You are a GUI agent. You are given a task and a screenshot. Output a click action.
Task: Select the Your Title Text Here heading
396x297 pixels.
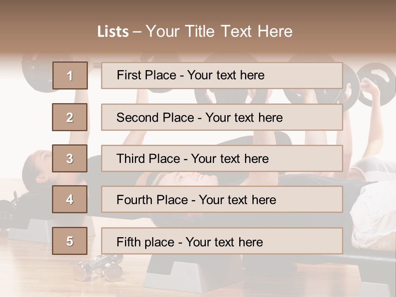point(219,31)
